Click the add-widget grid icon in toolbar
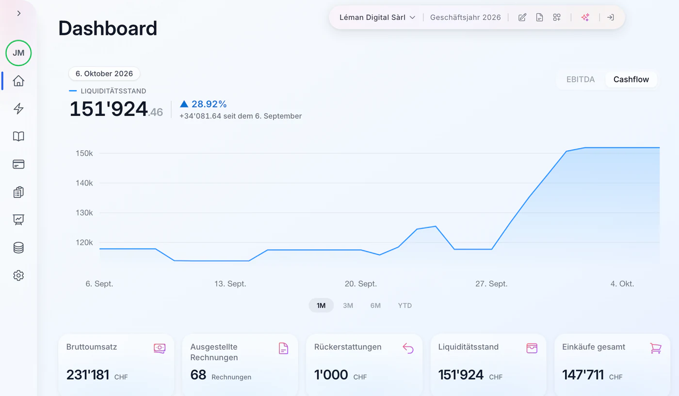 (557, 17)
